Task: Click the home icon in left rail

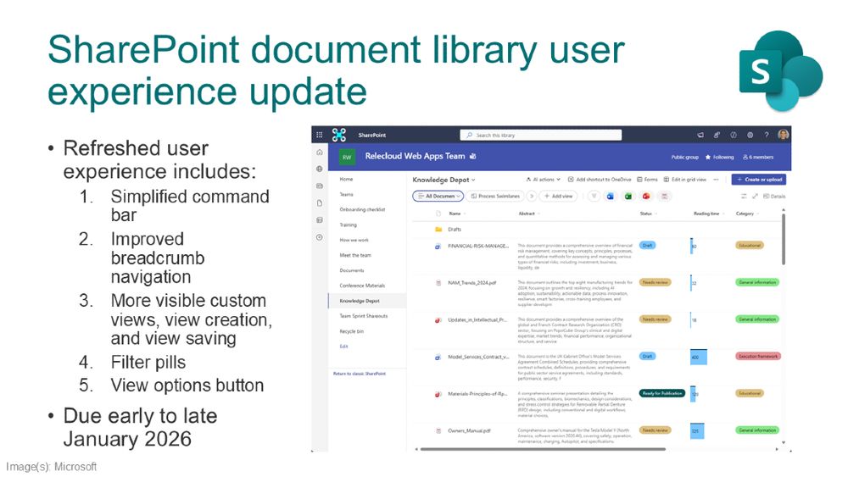Action: pyautogui.click(x=320, y=153)
